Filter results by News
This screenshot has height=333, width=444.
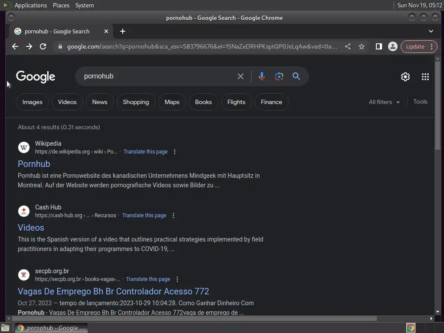pos(100,102)
